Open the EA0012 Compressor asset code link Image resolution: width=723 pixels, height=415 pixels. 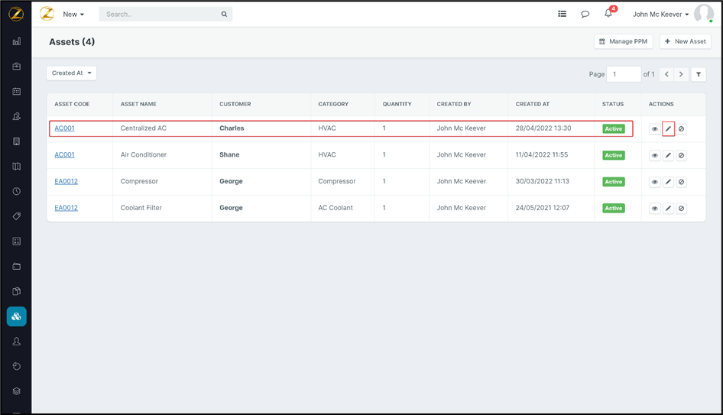pos(66,181)
